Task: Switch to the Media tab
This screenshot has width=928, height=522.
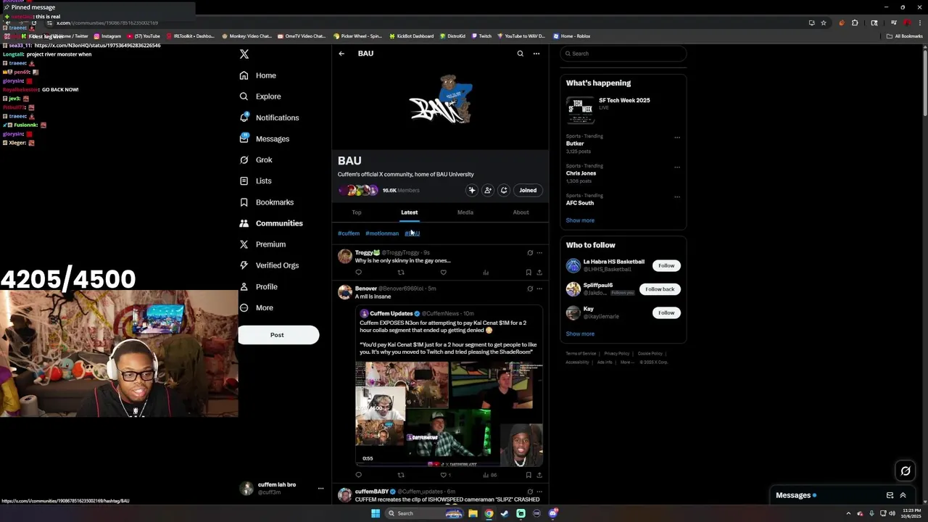Action: point(465,212)
